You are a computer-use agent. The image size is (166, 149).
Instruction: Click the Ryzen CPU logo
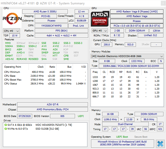coord(12,19)
